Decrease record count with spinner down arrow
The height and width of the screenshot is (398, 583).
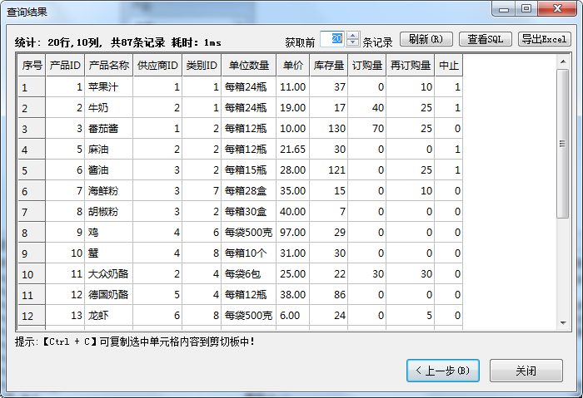353,43
